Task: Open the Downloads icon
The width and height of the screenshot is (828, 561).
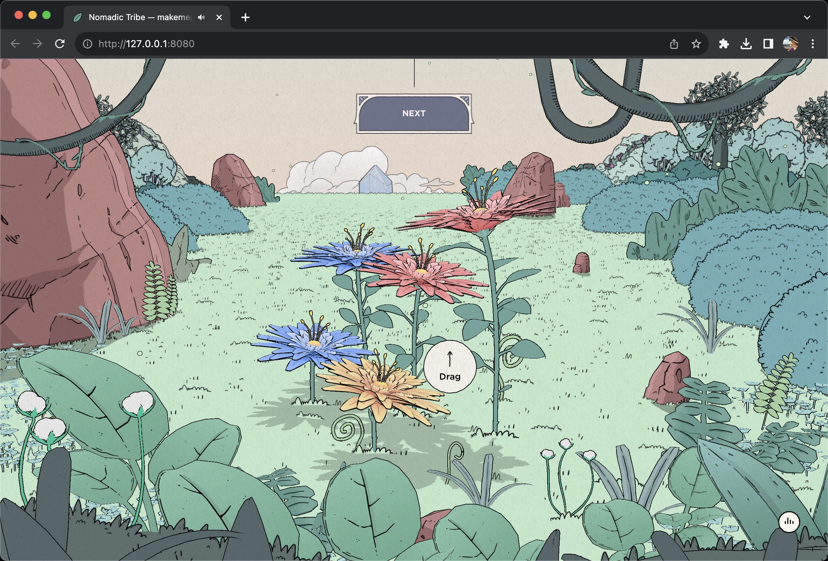Action: tap(746, 44)
